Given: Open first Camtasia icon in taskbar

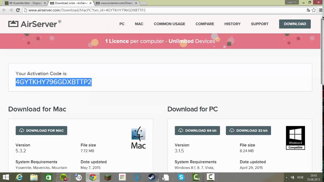Looking at the screenshot, I should pos(196,177).
